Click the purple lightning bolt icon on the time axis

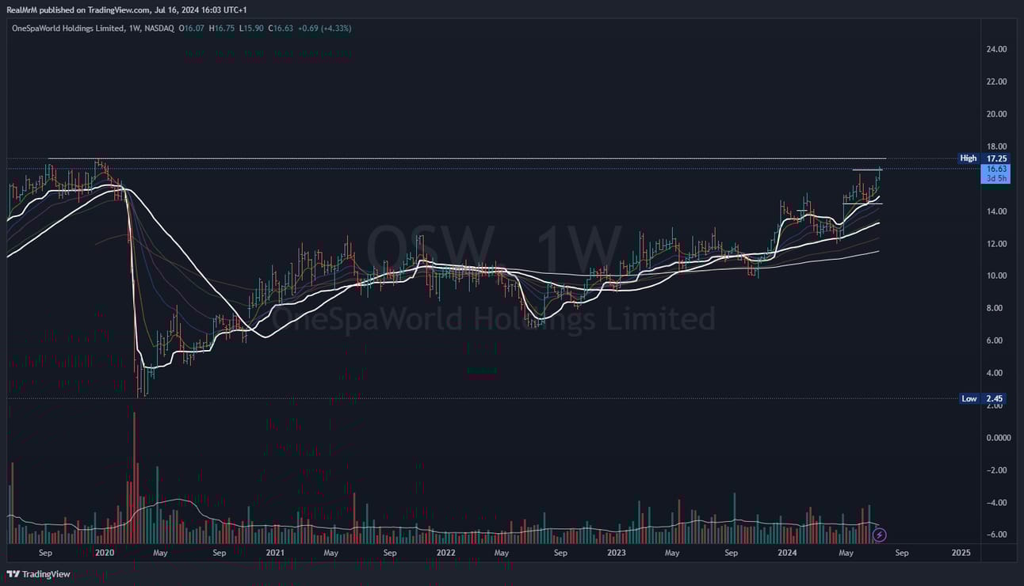879,535
